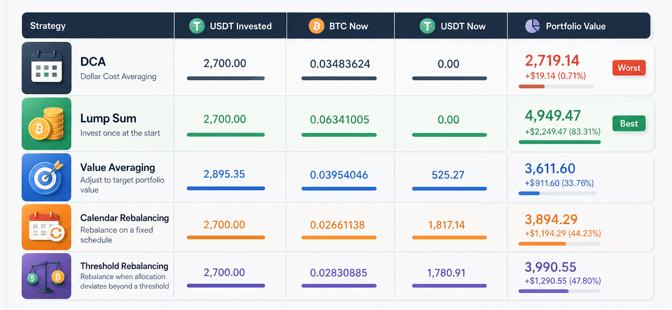The image size is (672, 310).
Task: Click the Lump Sum bitcoin coins icon
Action: click(x=47, y=124)
